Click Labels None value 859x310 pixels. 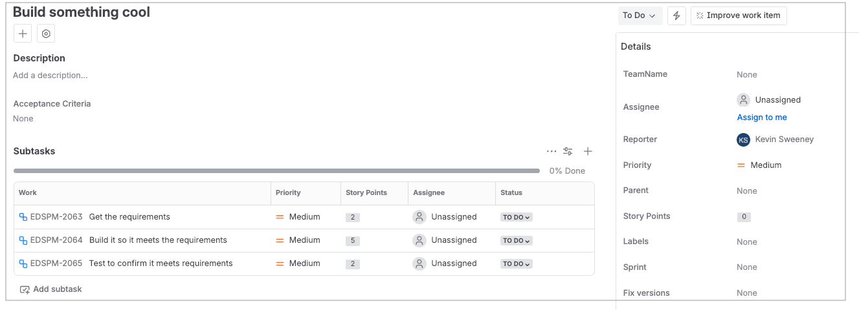tap(747, 242)
